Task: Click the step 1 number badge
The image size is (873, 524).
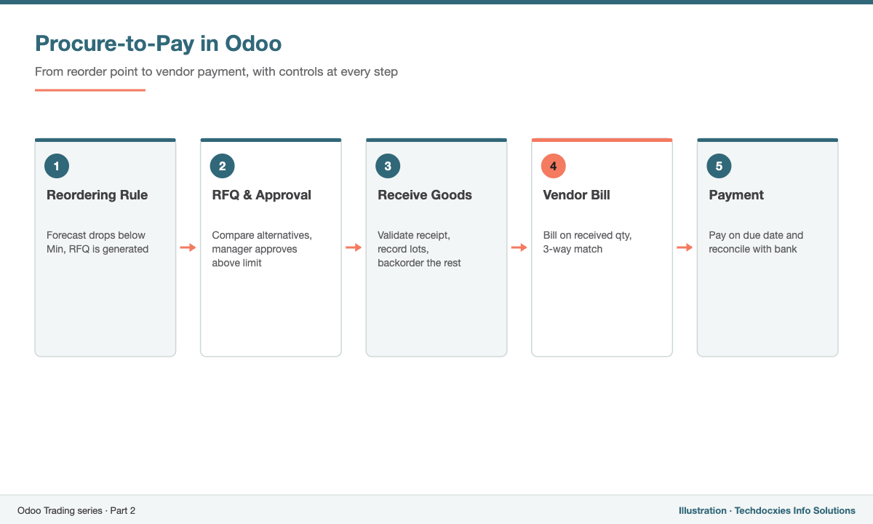Action: [x=57, y=166]
